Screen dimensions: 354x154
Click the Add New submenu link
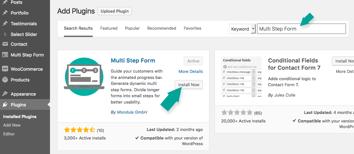pos(12,125)
